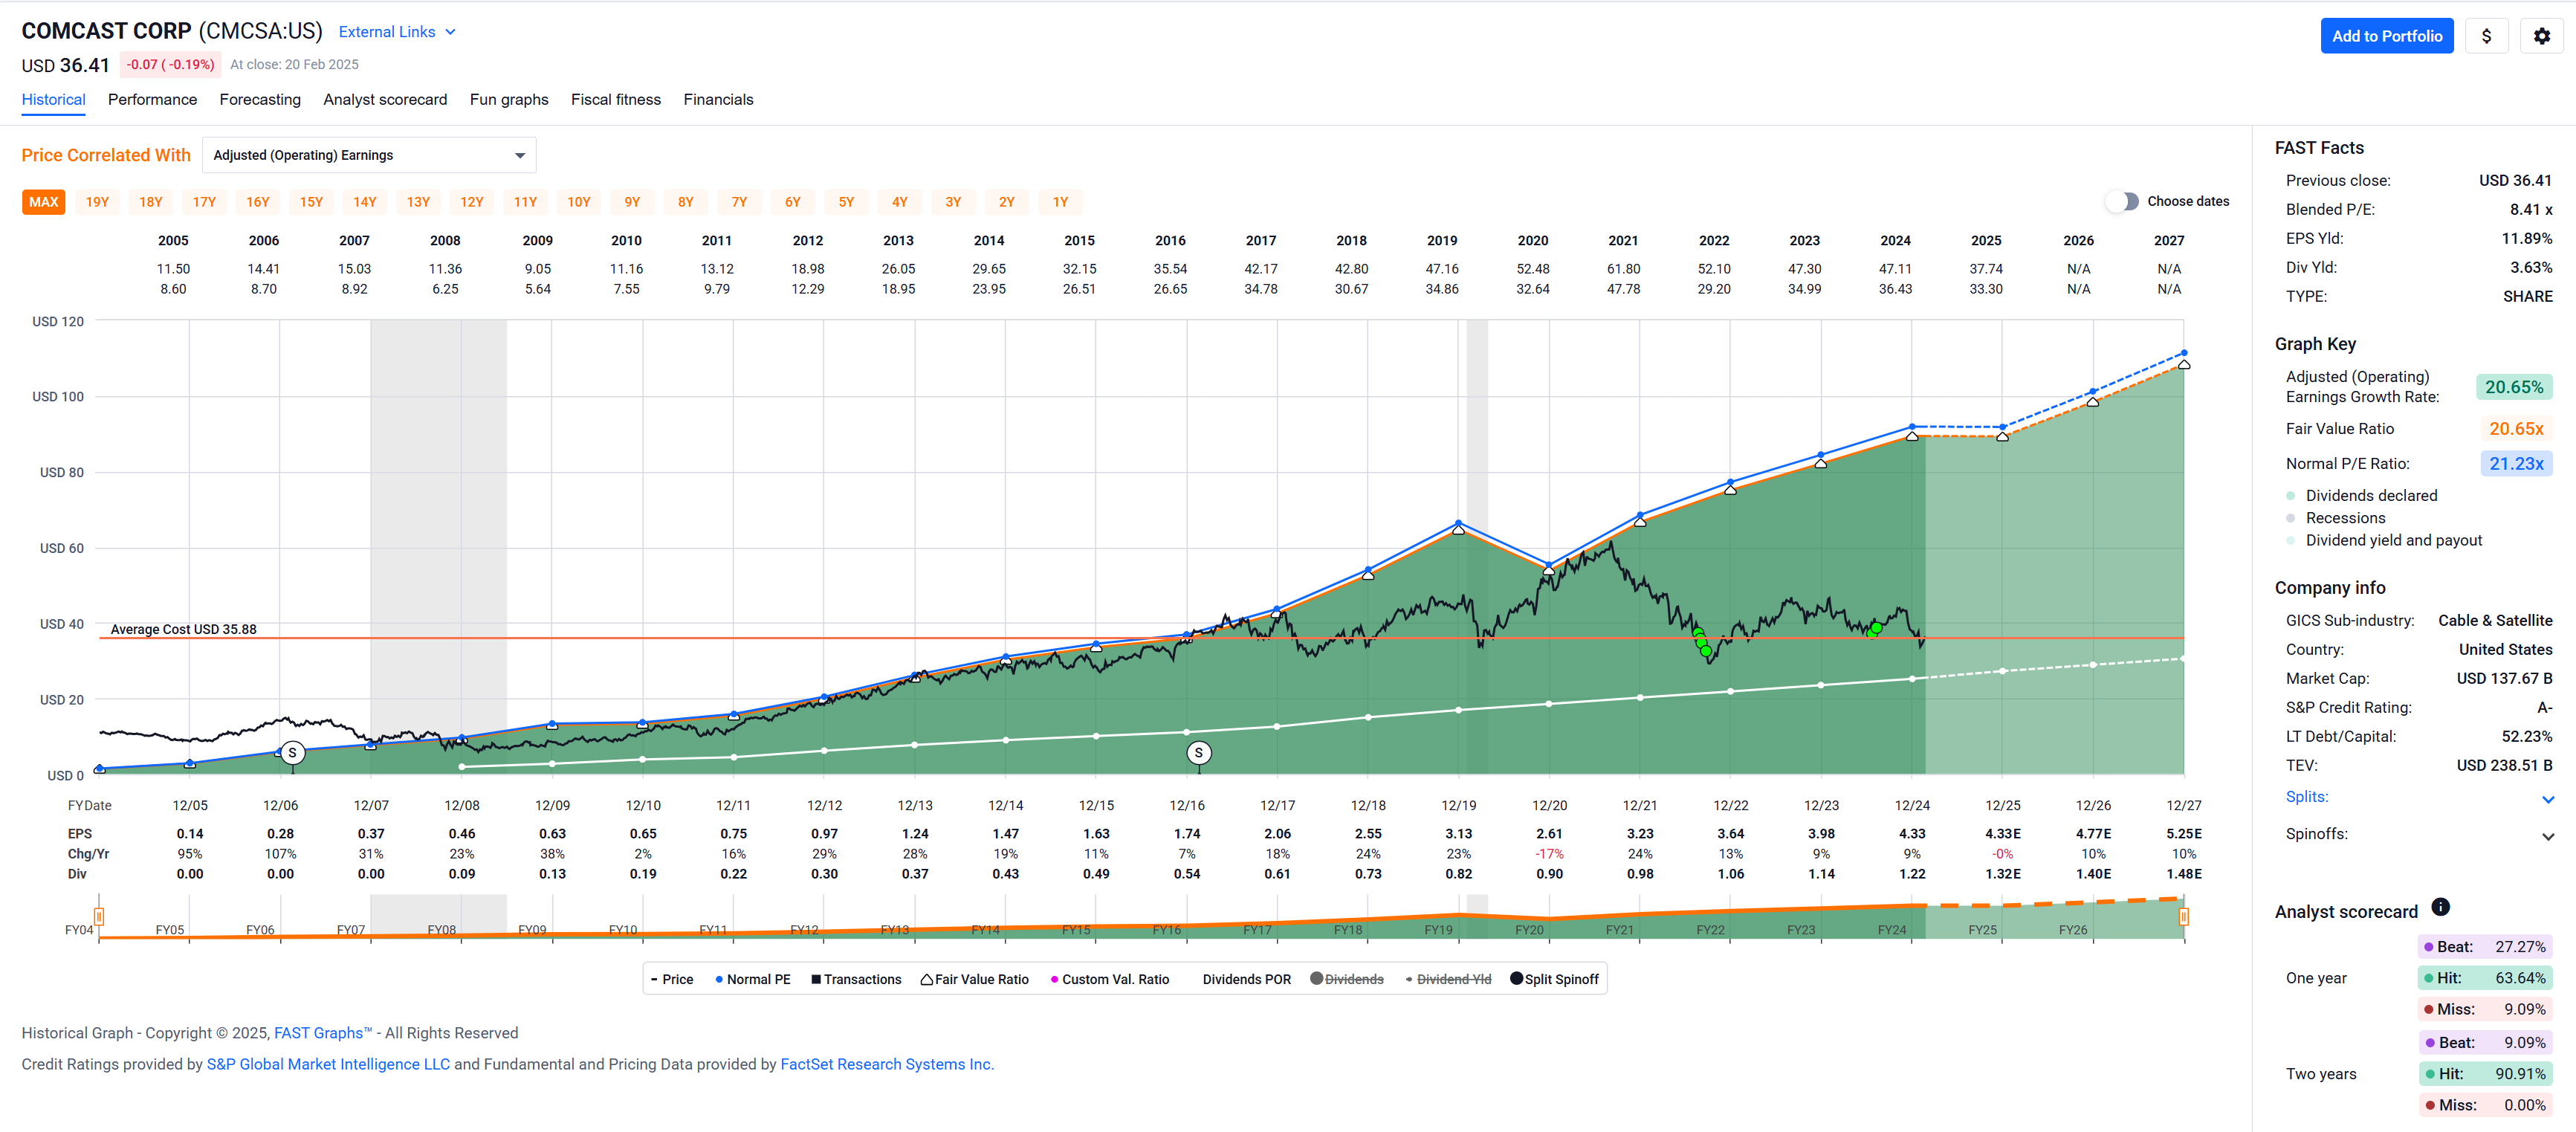Open the FAST Graphs copyright link
This screenshot has width=2576, height=1132.
point(323,1033)
